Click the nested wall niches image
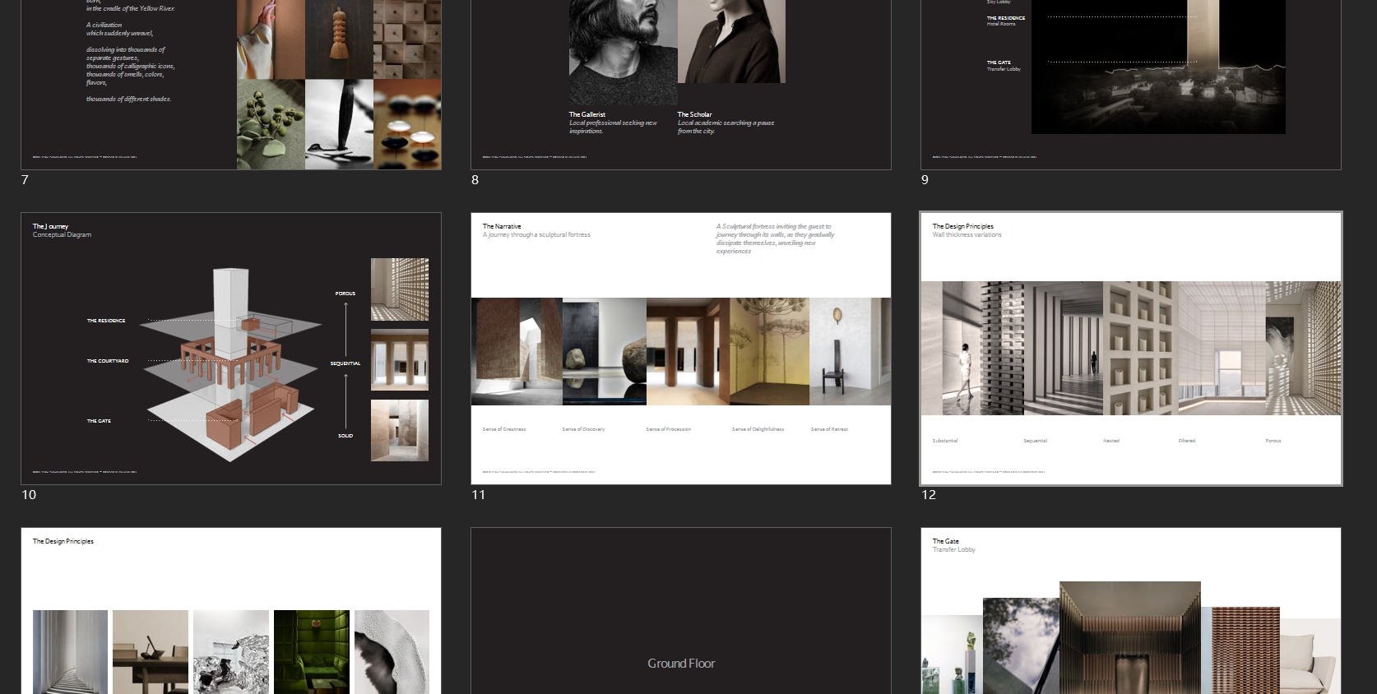The image size is (1377, 694). (1140, 348)
